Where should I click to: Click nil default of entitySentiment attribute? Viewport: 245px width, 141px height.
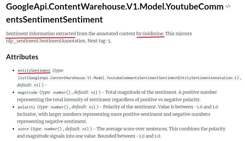pyautogui.click(x=37, y=85)
